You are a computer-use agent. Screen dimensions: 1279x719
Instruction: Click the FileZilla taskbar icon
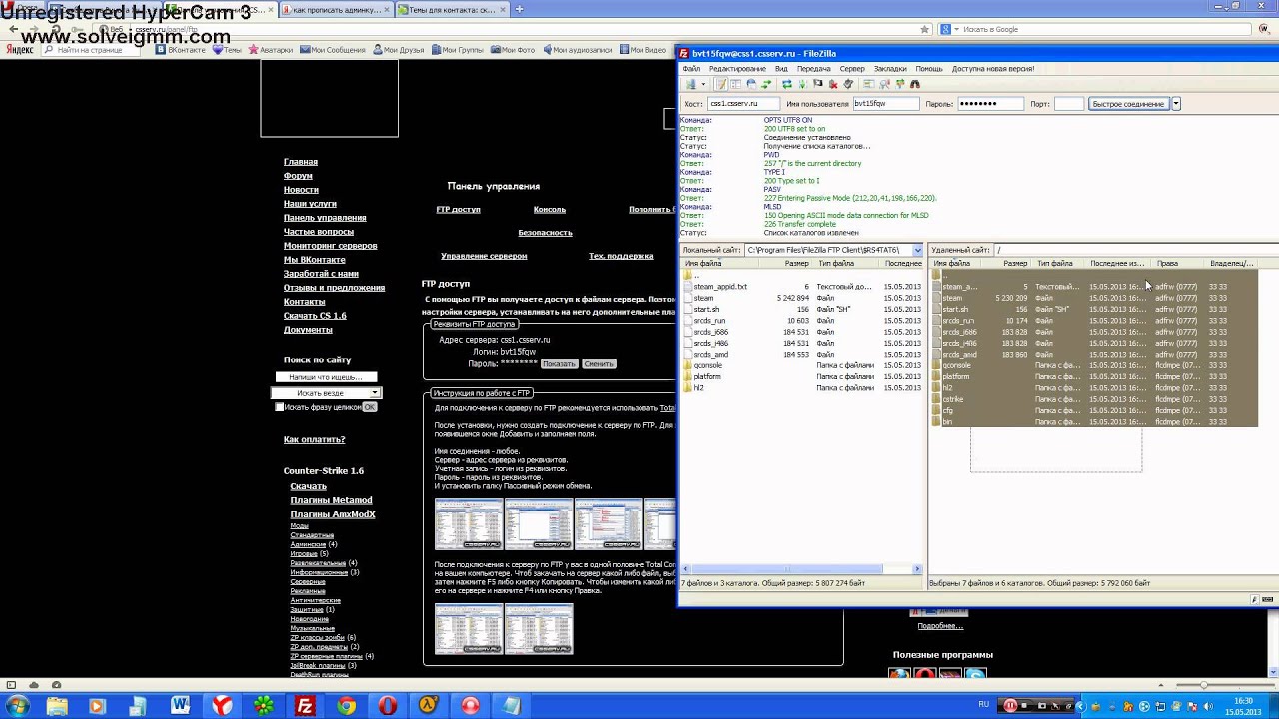[305, 706]
